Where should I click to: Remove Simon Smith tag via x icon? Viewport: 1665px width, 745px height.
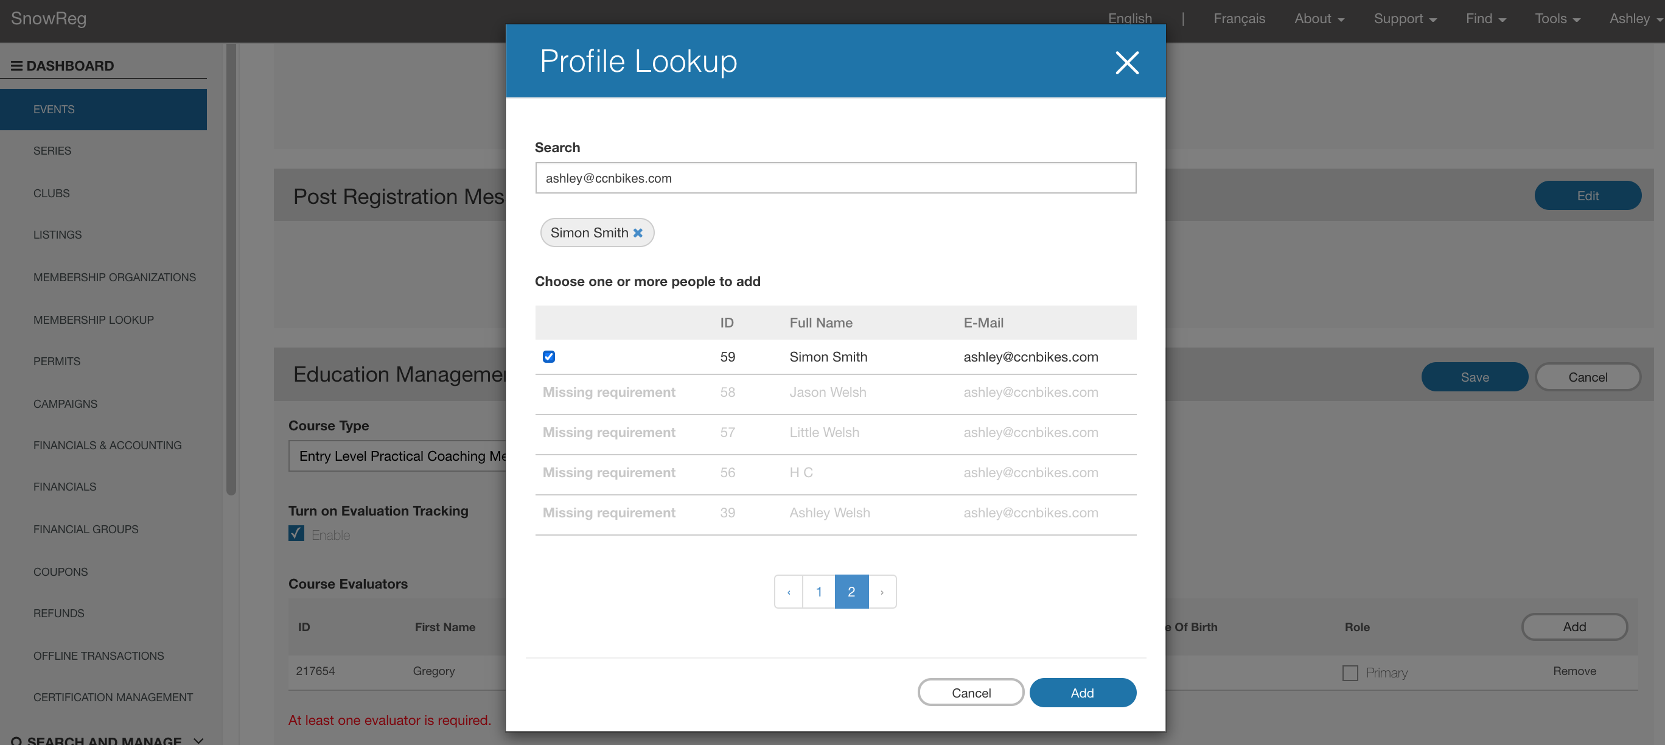coord(638,233)
